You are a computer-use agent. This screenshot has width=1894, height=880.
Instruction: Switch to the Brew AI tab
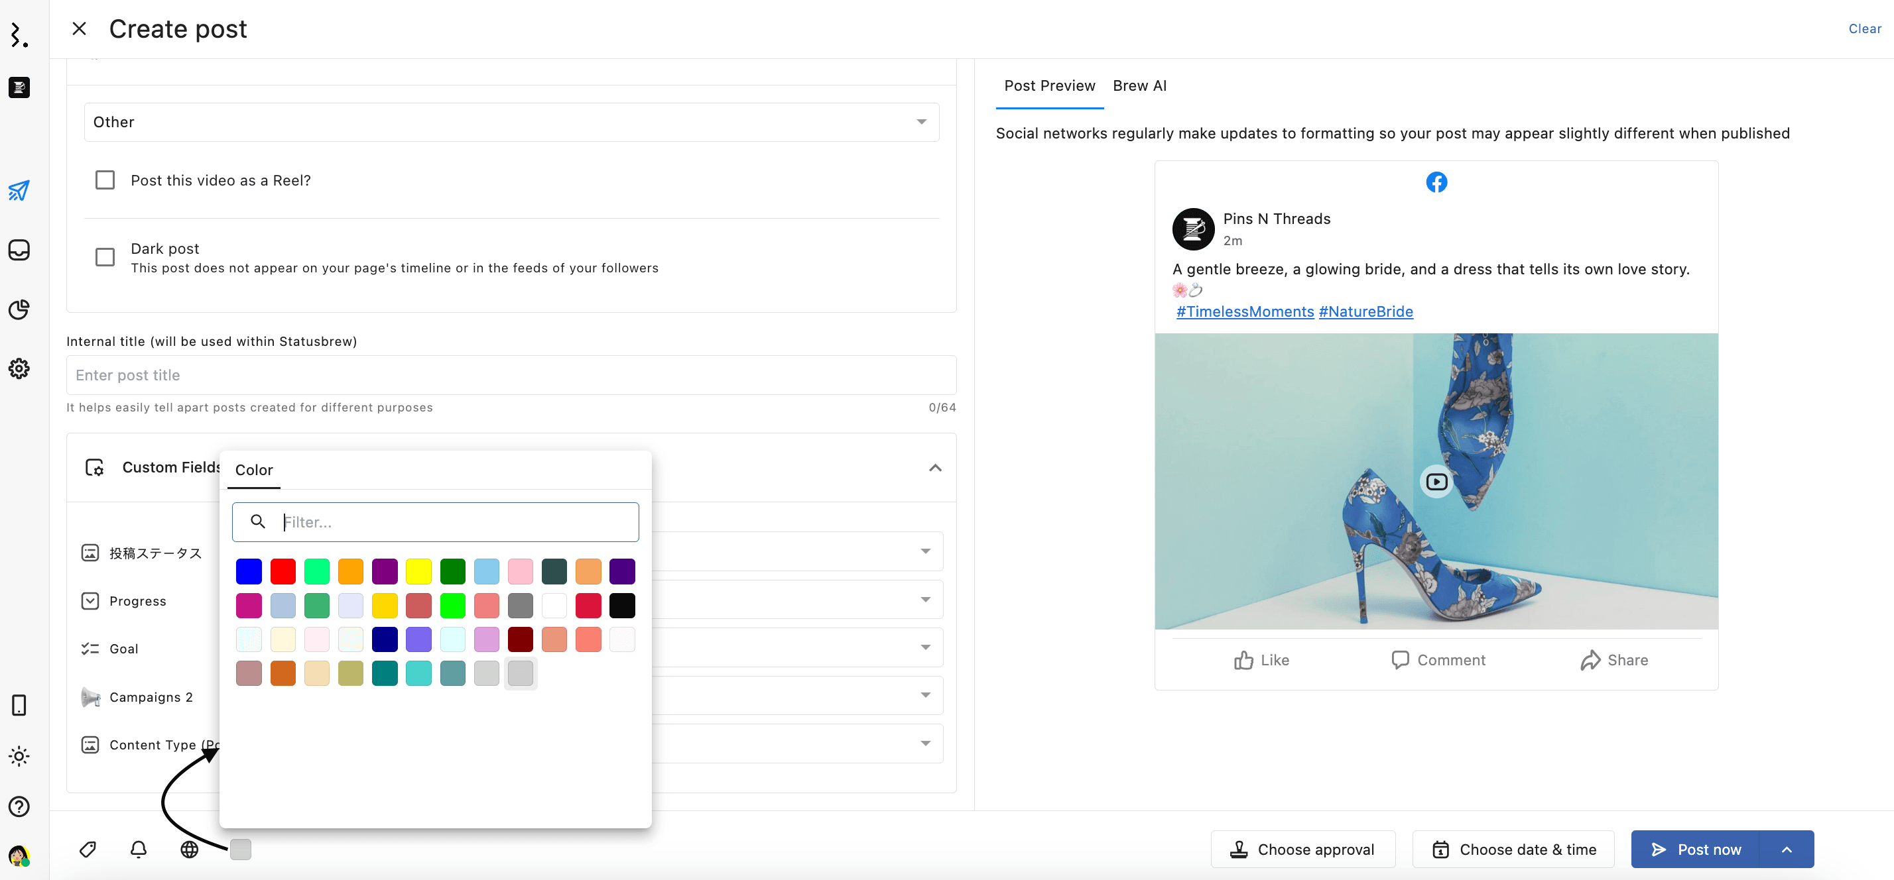click(x=1139, y=86)
